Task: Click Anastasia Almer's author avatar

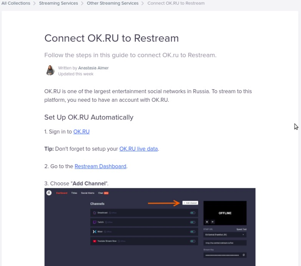Action: click(x=50, y=70)
